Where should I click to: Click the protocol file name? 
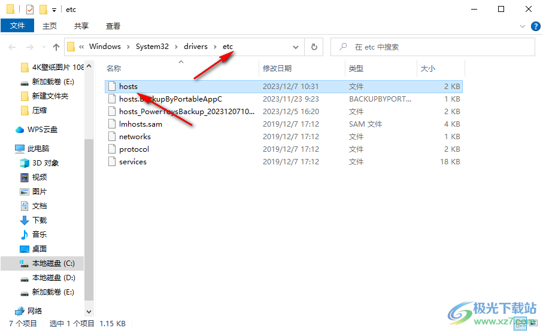(x=134, y=149)
